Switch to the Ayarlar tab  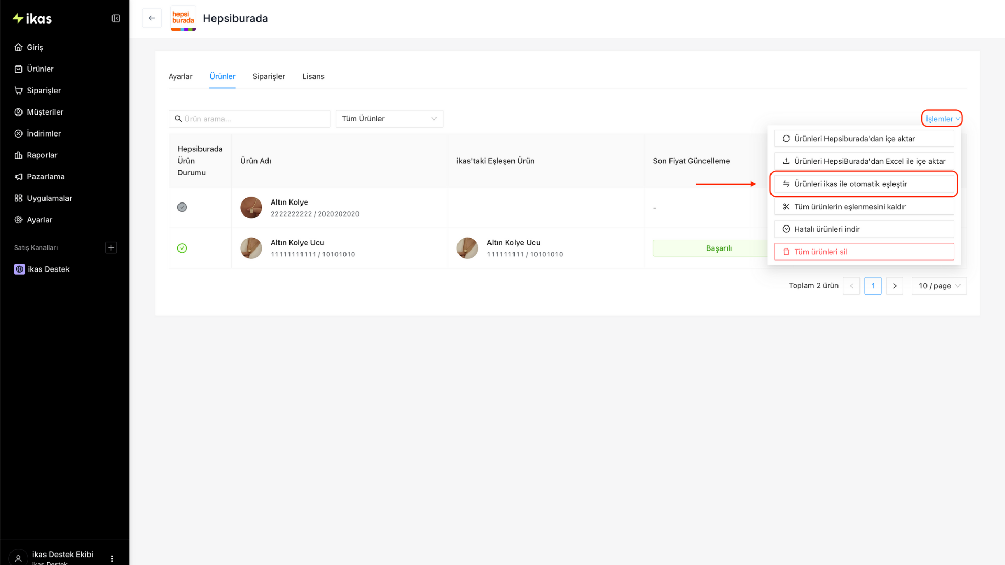click(181, 76)
